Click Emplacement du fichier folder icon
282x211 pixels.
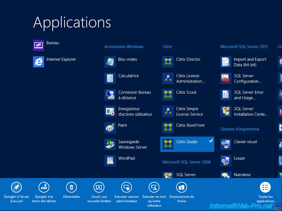[x=182, y=187]
